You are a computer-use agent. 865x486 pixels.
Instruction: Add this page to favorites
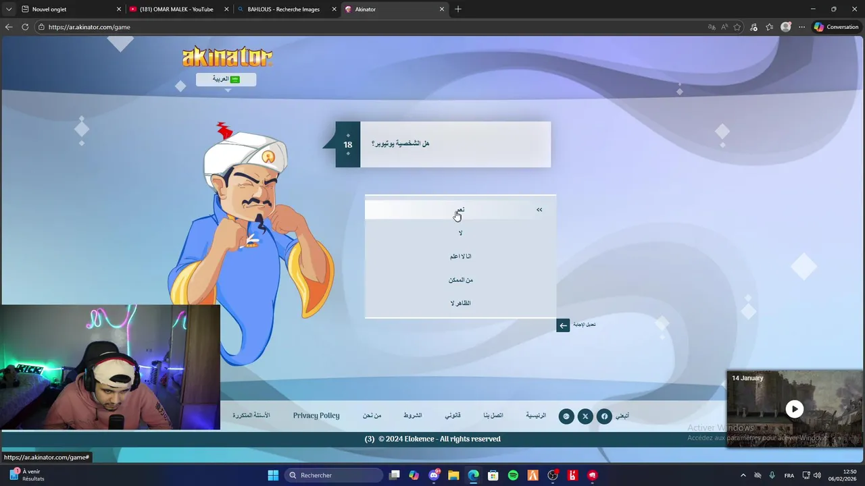(737, 27)
